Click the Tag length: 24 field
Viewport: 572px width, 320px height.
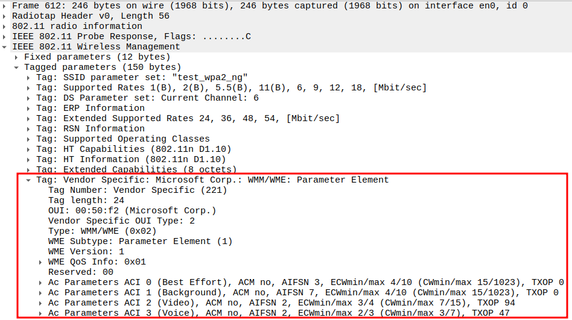click(x=86, y=200)
